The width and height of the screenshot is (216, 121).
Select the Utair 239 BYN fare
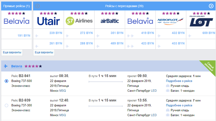coord(56,33)
